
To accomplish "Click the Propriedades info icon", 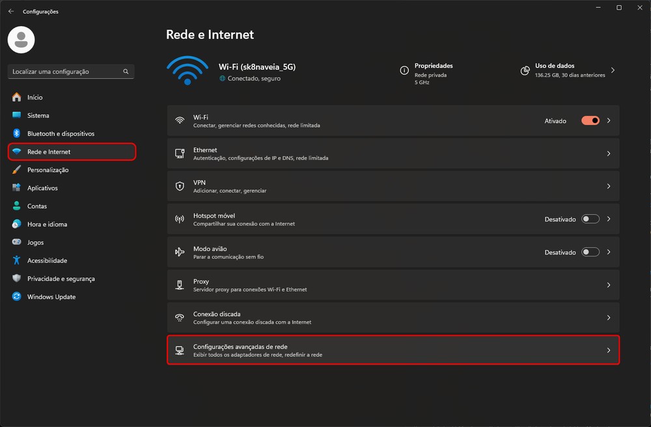I will [x=404, y=70].
